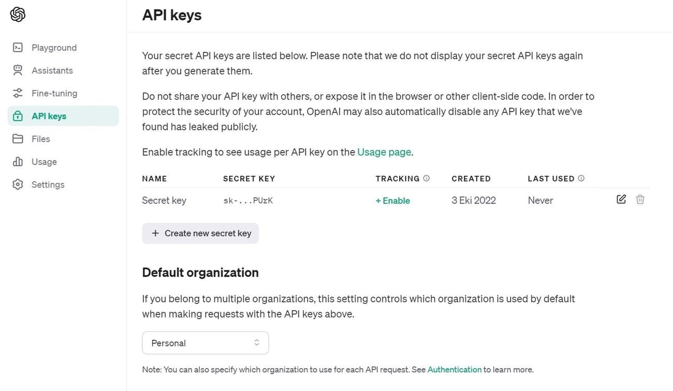Open Settings via the gear icon
Image resolution: width=673 pixels, height=391 pixels.
(x=18, y=184)
